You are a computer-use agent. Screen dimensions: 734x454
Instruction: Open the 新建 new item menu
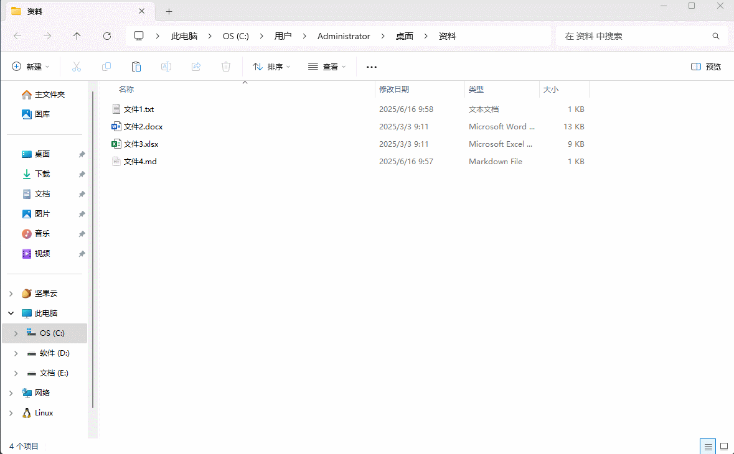pyautogui.click(x=30, y=67)
